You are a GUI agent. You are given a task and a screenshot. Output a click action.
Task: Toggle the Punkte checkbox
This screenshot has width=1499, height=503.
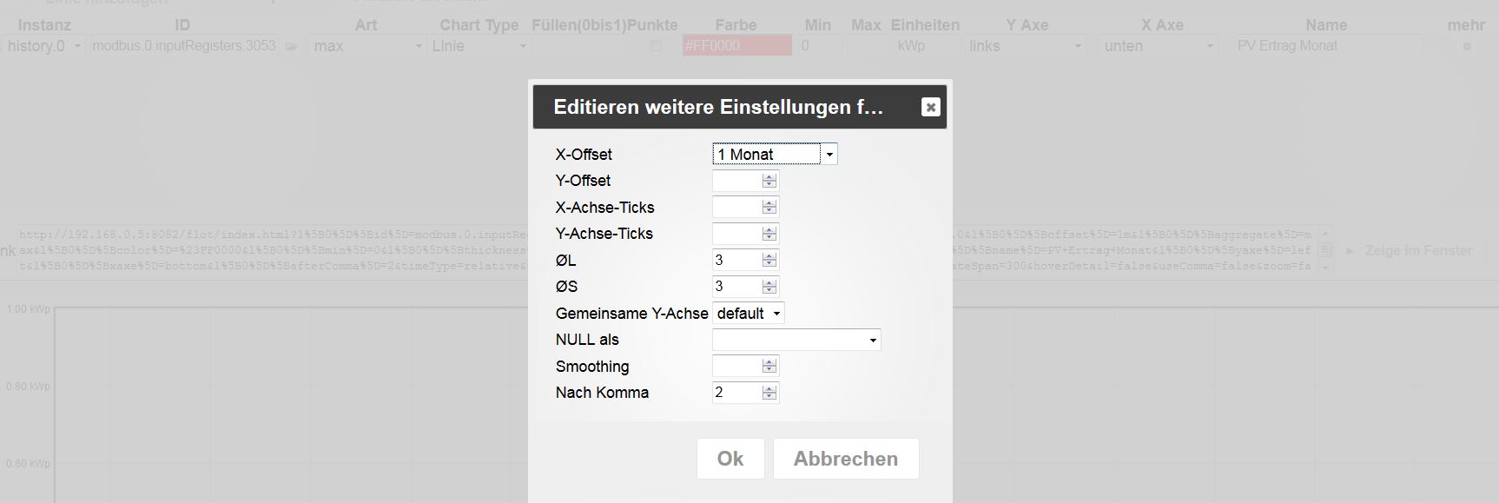click(x=656, y=46)
